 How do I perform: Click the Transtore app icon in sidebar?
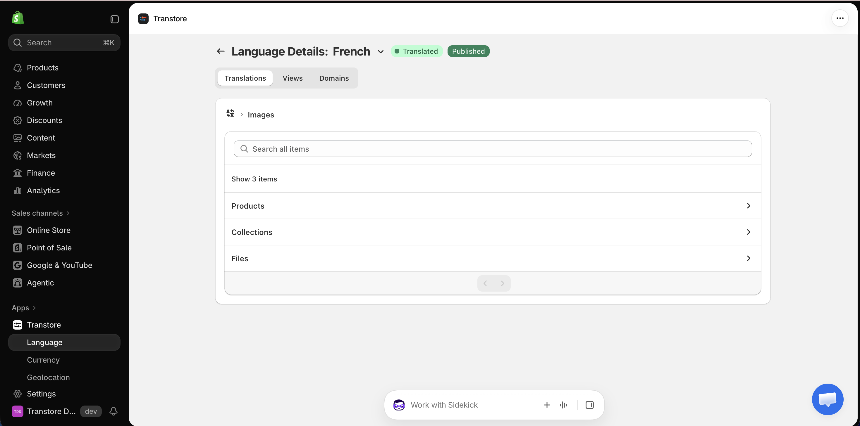click(17, 325)
